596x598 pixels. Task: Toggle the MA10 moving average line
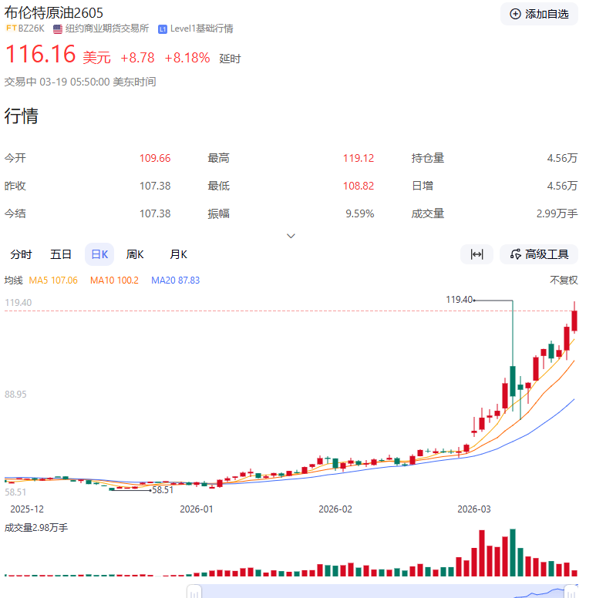coord(114,281)
